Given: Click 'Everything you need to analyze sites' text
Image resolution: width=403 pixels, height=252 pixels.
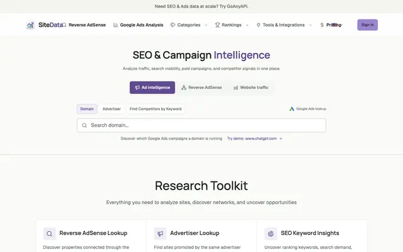Looking at the screenshot, I should click(x=201, y=202).
